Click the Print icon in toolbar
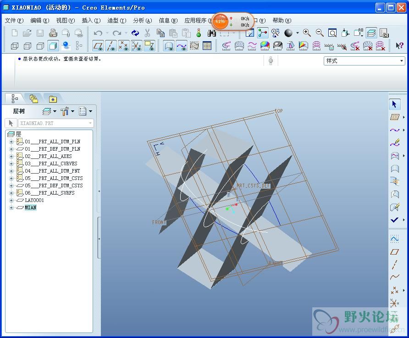Viewport: 409px width, 338px height. click(x=53, y=33)
